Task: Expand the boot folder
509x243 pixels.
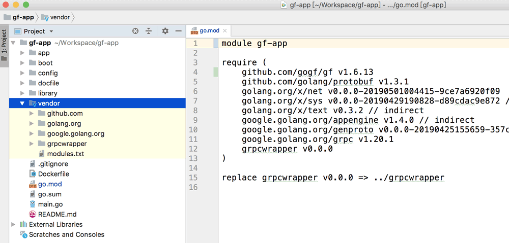Action: [22, 63]
